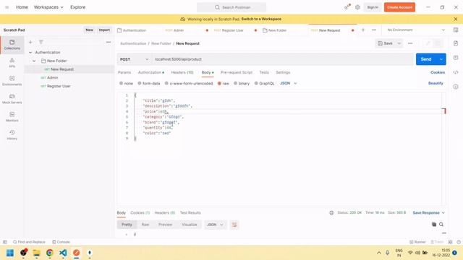
Task: Open the Monitors sidebar panel
Action: point(12,117)
